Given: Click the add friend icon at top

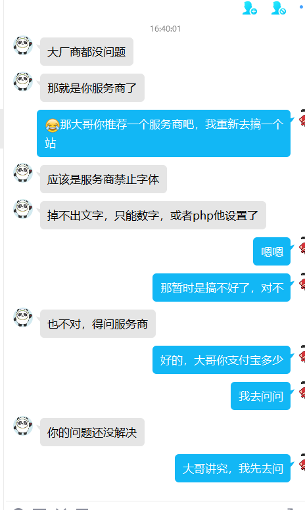Looking at the screenshot, I should (249, 8).
